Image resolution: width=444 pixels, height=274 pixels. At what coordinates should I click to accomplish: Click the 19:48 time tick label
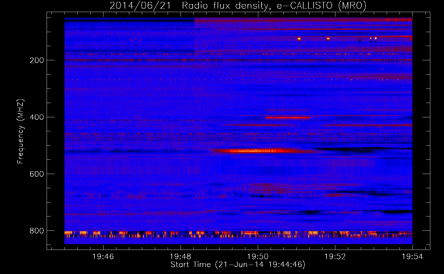tap(181, 257)
